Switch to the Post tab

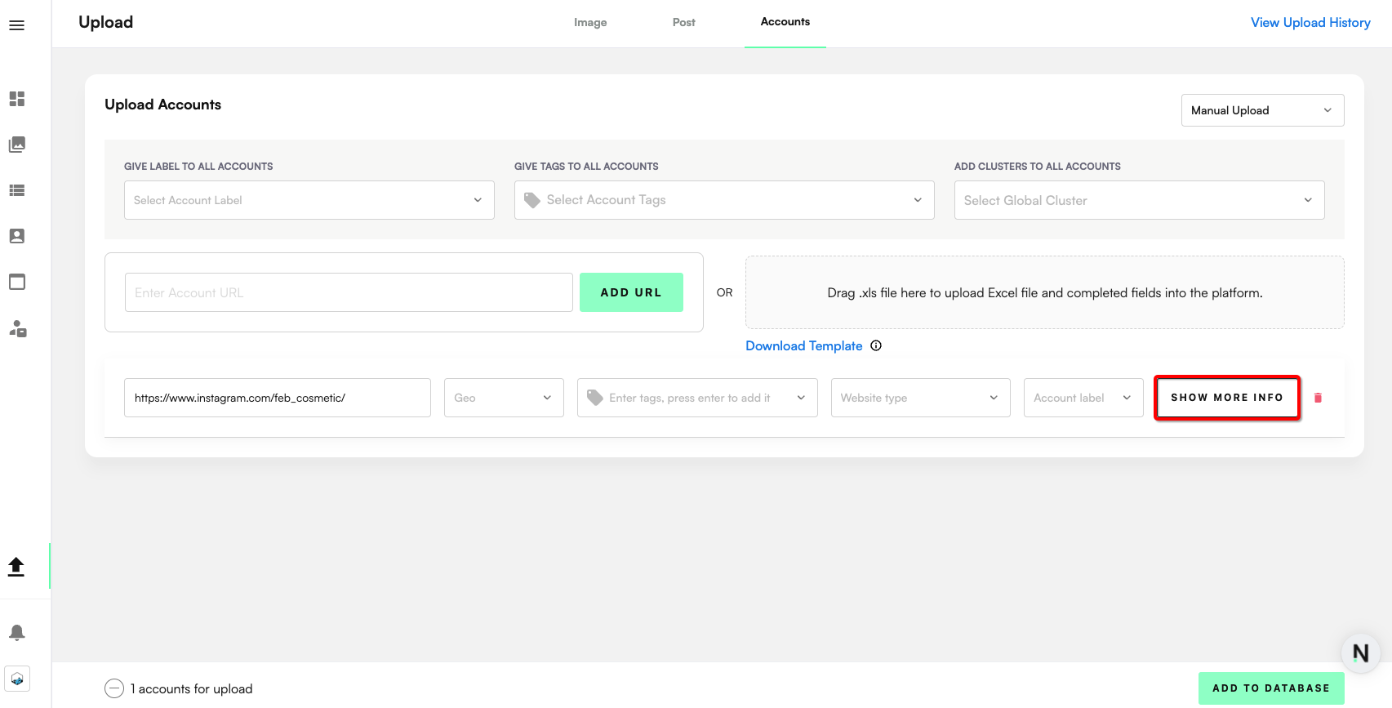[x=683, y=23]
